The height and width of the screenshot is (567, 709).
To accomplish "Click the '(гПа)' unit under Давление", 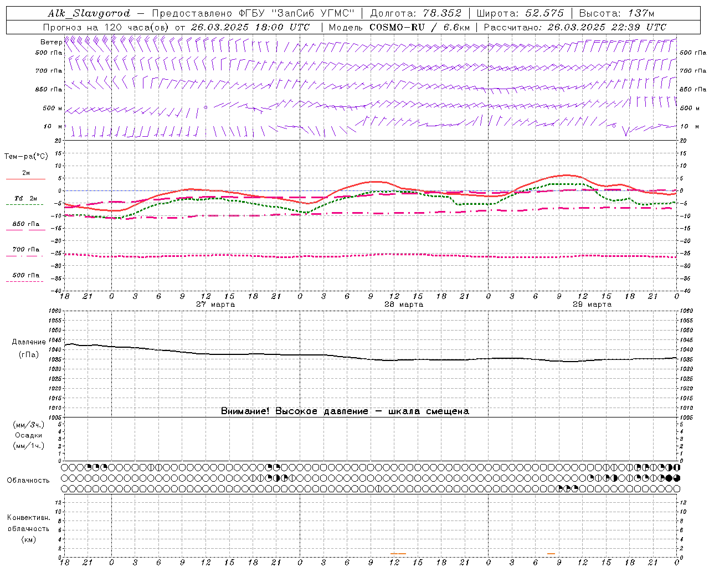I will [x=29, y=355].
